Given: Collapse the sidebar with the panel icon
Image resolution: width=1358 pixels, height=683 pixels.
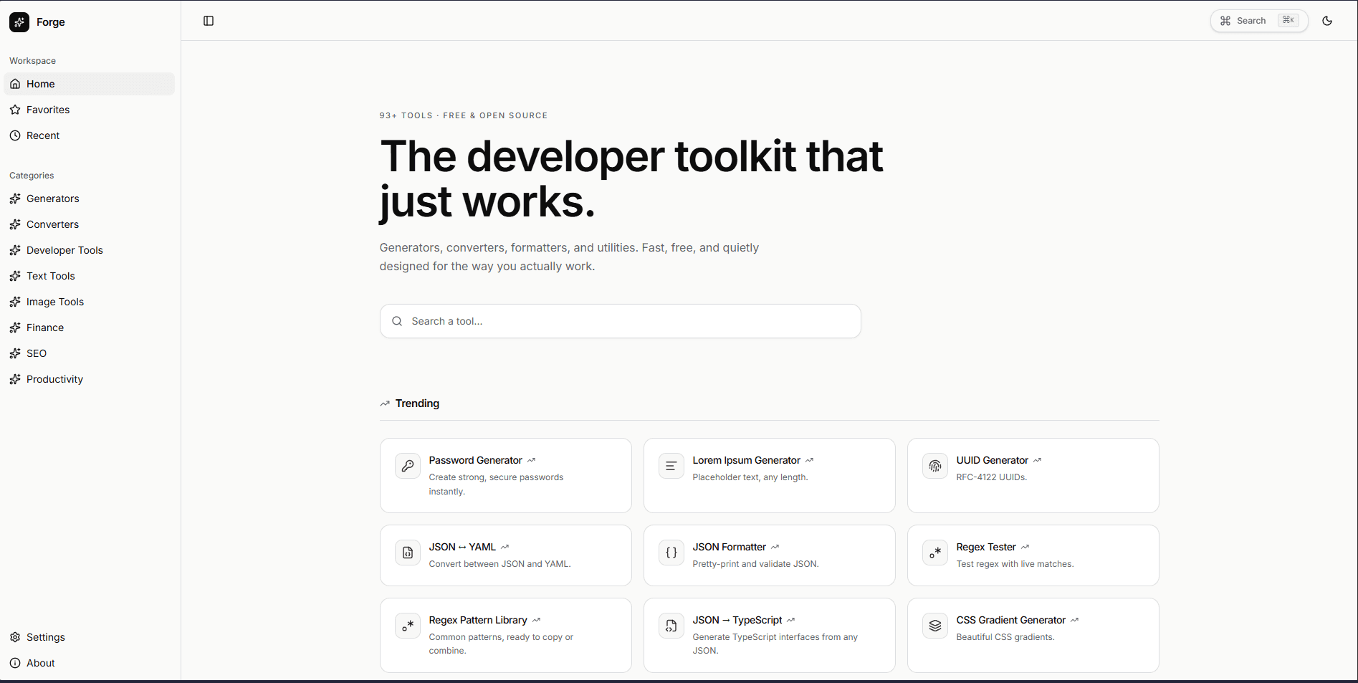Looking at the screenshot, I should click(x=209, y=21).
